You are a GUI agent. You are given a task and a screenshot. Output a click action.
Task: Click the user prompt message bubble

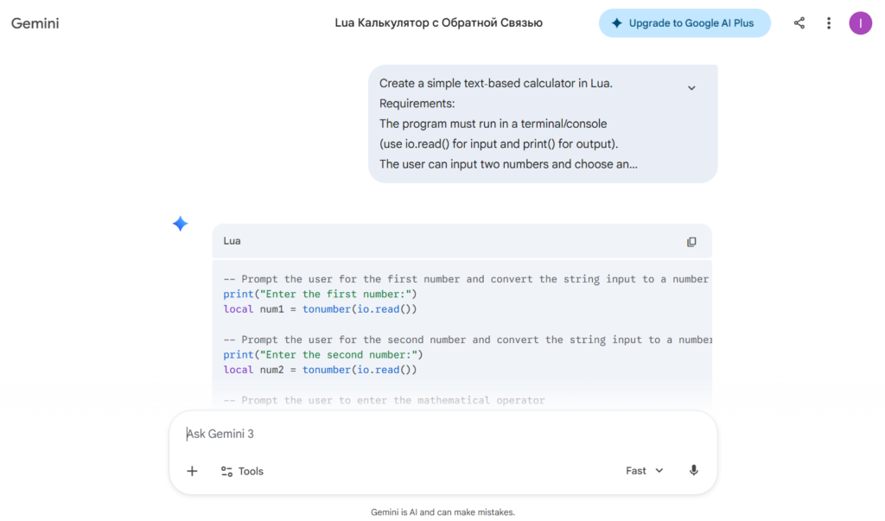pos(543,124)
